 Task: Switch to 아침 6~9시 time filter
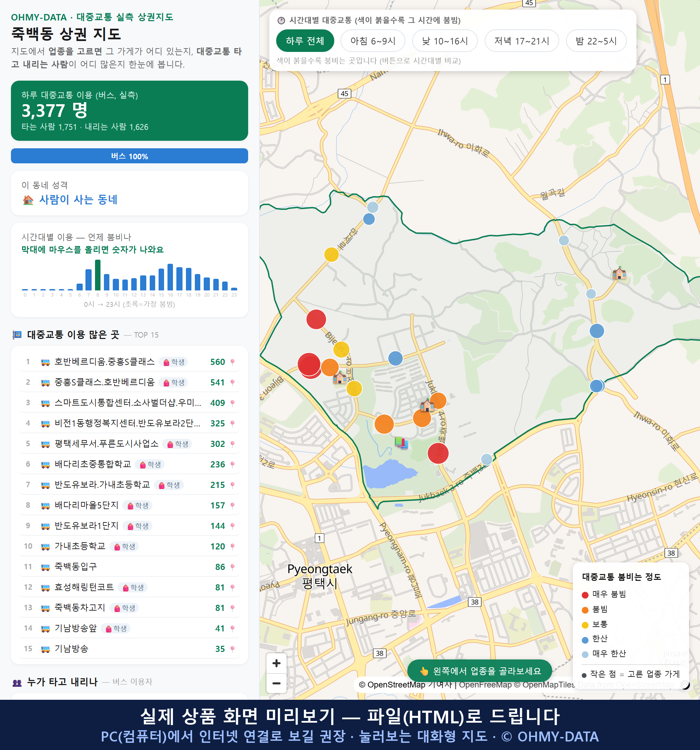(x=373, y=41)
